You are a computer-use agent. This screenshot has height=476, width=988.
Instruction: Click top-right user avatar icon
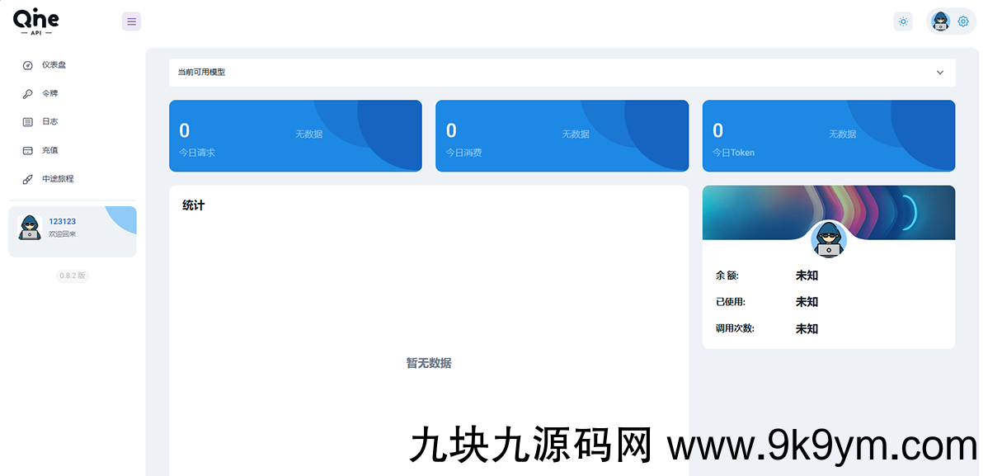(x=940, y=21)
